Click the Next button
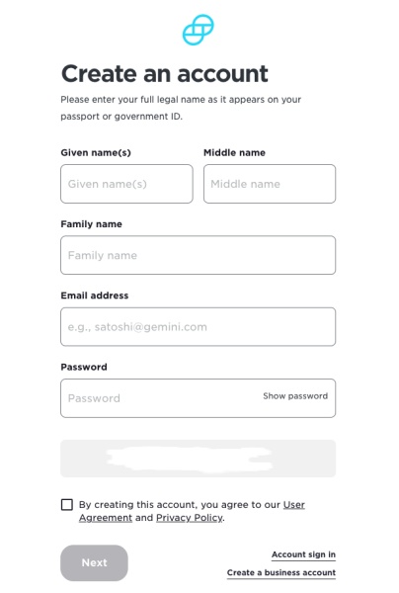 [94, 562]
